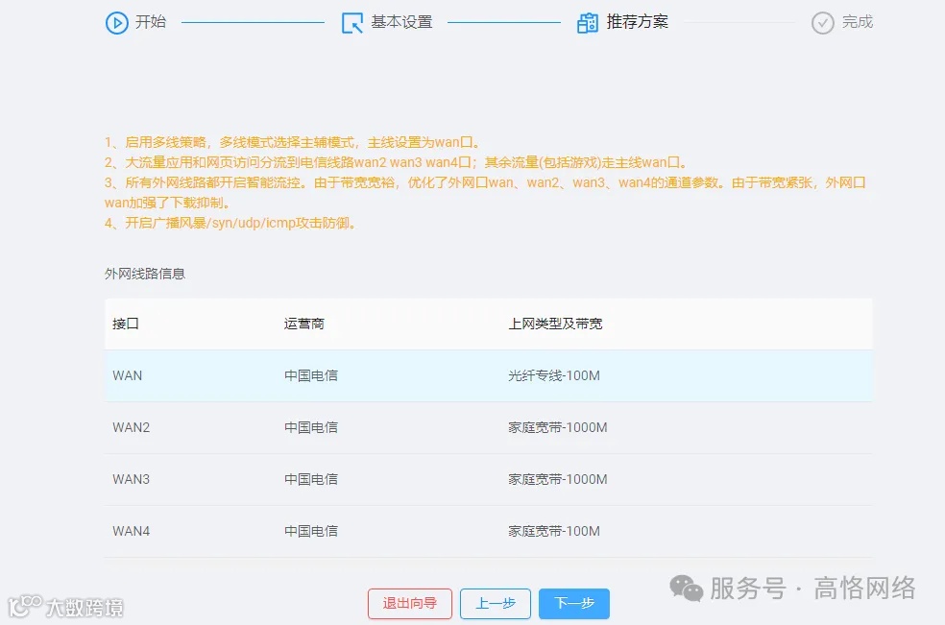The width and height of the screenshot is (945, 625).
Task: Click the 外网线路信息 section title
Action: click(145, 274)
